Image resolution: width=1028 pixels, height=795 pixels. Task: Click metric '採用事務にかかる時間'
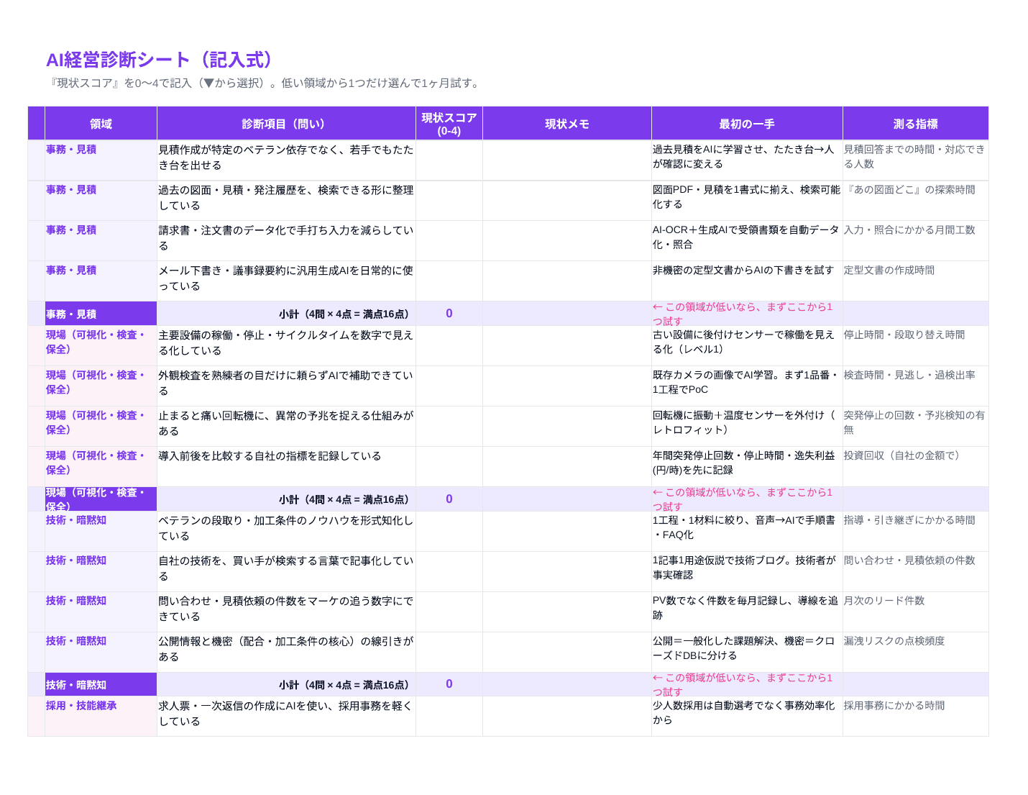pyautogui.click(x=915, y=716)
